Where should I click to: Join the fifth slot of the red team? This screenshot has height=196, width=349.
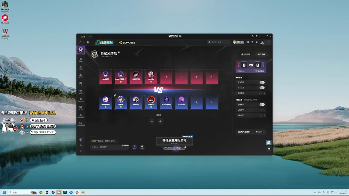[166, 77]
